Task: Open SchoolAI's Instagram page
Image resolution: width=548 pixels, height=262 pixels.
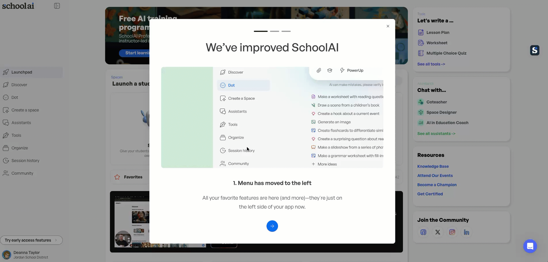Action: [x=452, y=232]
